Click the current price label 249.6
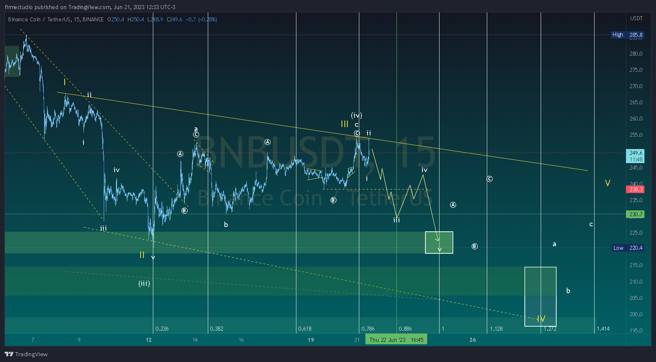656x362 pixels. [x=635, y=156]
